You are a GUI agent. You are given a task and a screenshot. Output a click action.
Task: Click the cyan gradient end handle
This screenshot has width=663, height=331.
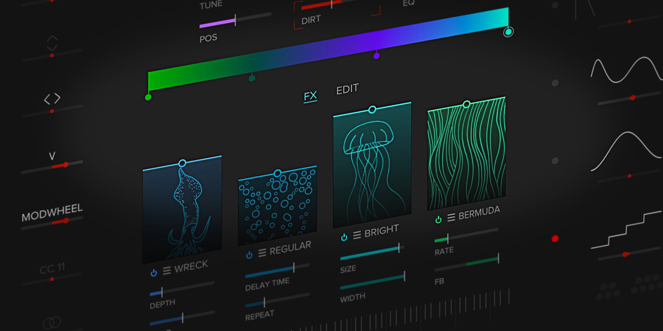(x=508, y=32)
